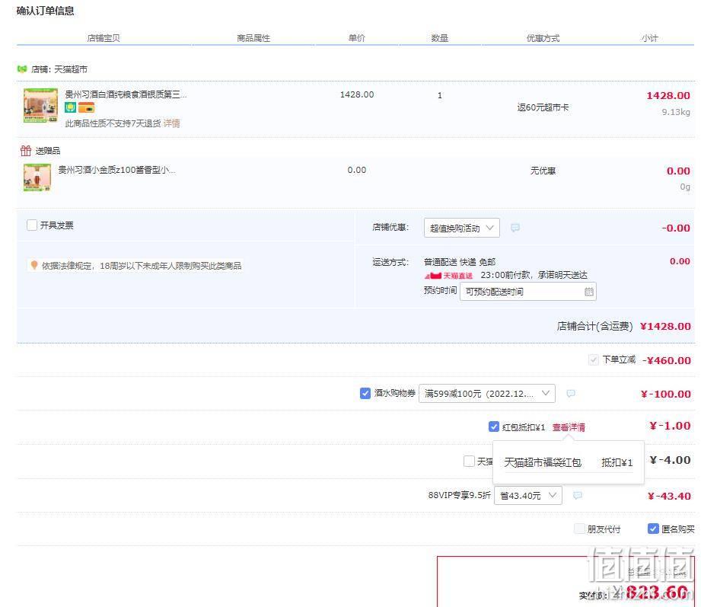Viewport: 701px width, 607px height.
Task: Click the orange card badge under the liquor title
Action: [86, 107]
